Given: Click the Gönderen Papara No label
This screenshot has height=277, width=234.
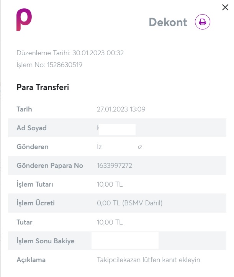Looking at the screenshot, I should click(50, 166).
